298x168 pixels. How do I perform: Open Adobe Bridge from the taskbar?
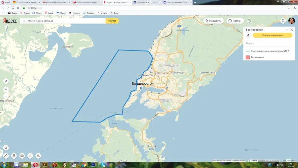point(45,165)
